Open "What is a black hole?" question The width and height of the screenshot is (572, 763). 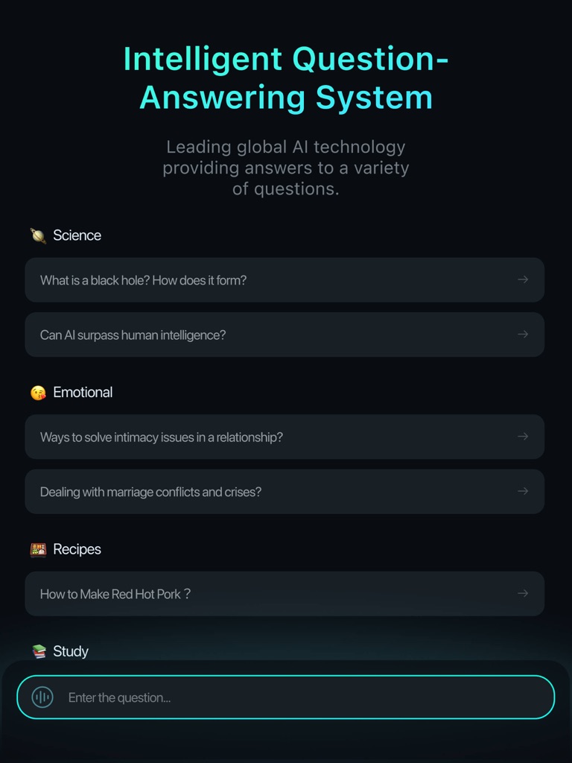(x=143, y=281)
